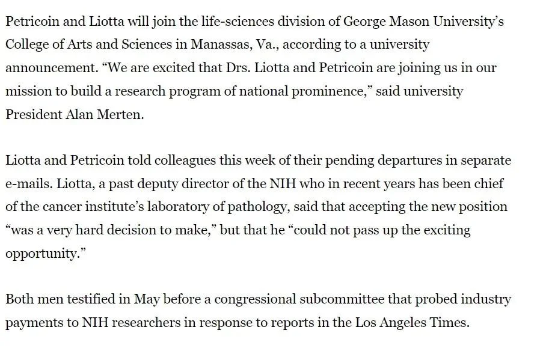Image resolution: width=546 pixels, height=351 pixels.
Task: Click the words "George Mason University's"
Action: coord(423,22)
